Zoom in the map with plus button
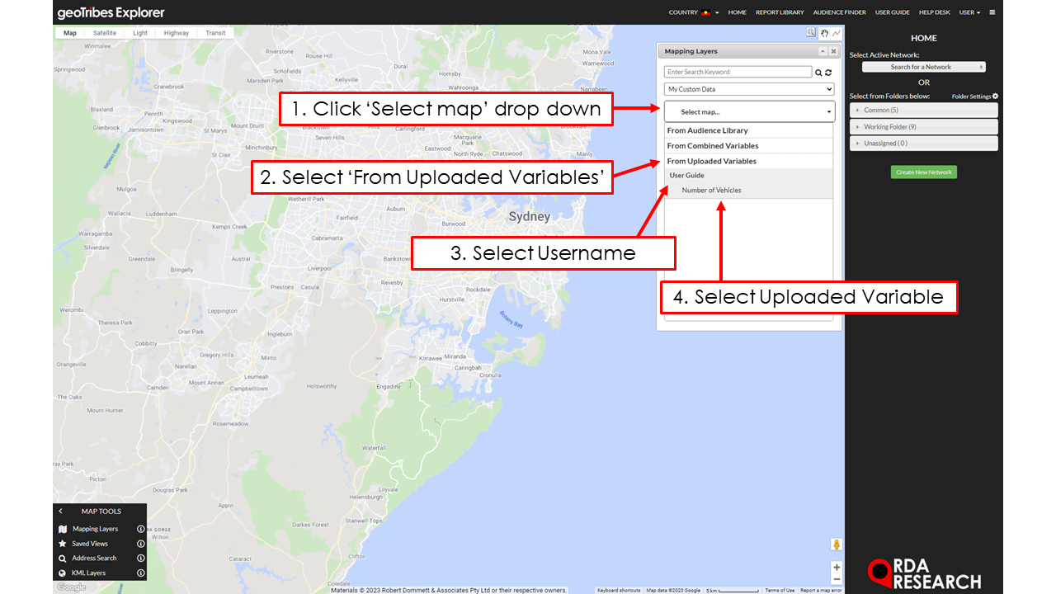 point(837,568)
